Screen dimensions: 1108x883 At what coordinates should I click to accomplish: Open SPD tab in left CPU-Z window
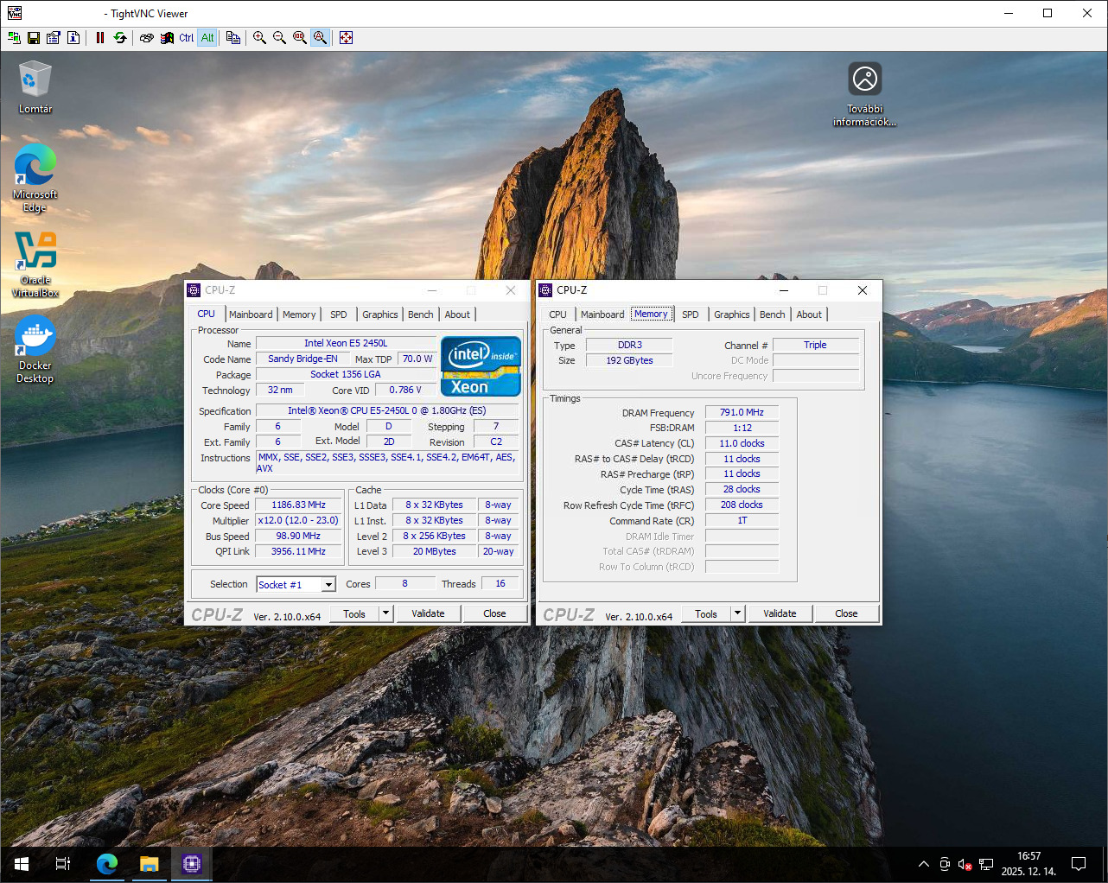pos(339,314)
